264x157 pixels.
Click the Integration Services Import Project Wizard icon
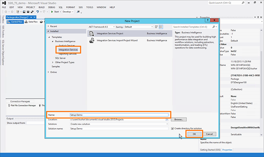point(92,40)
